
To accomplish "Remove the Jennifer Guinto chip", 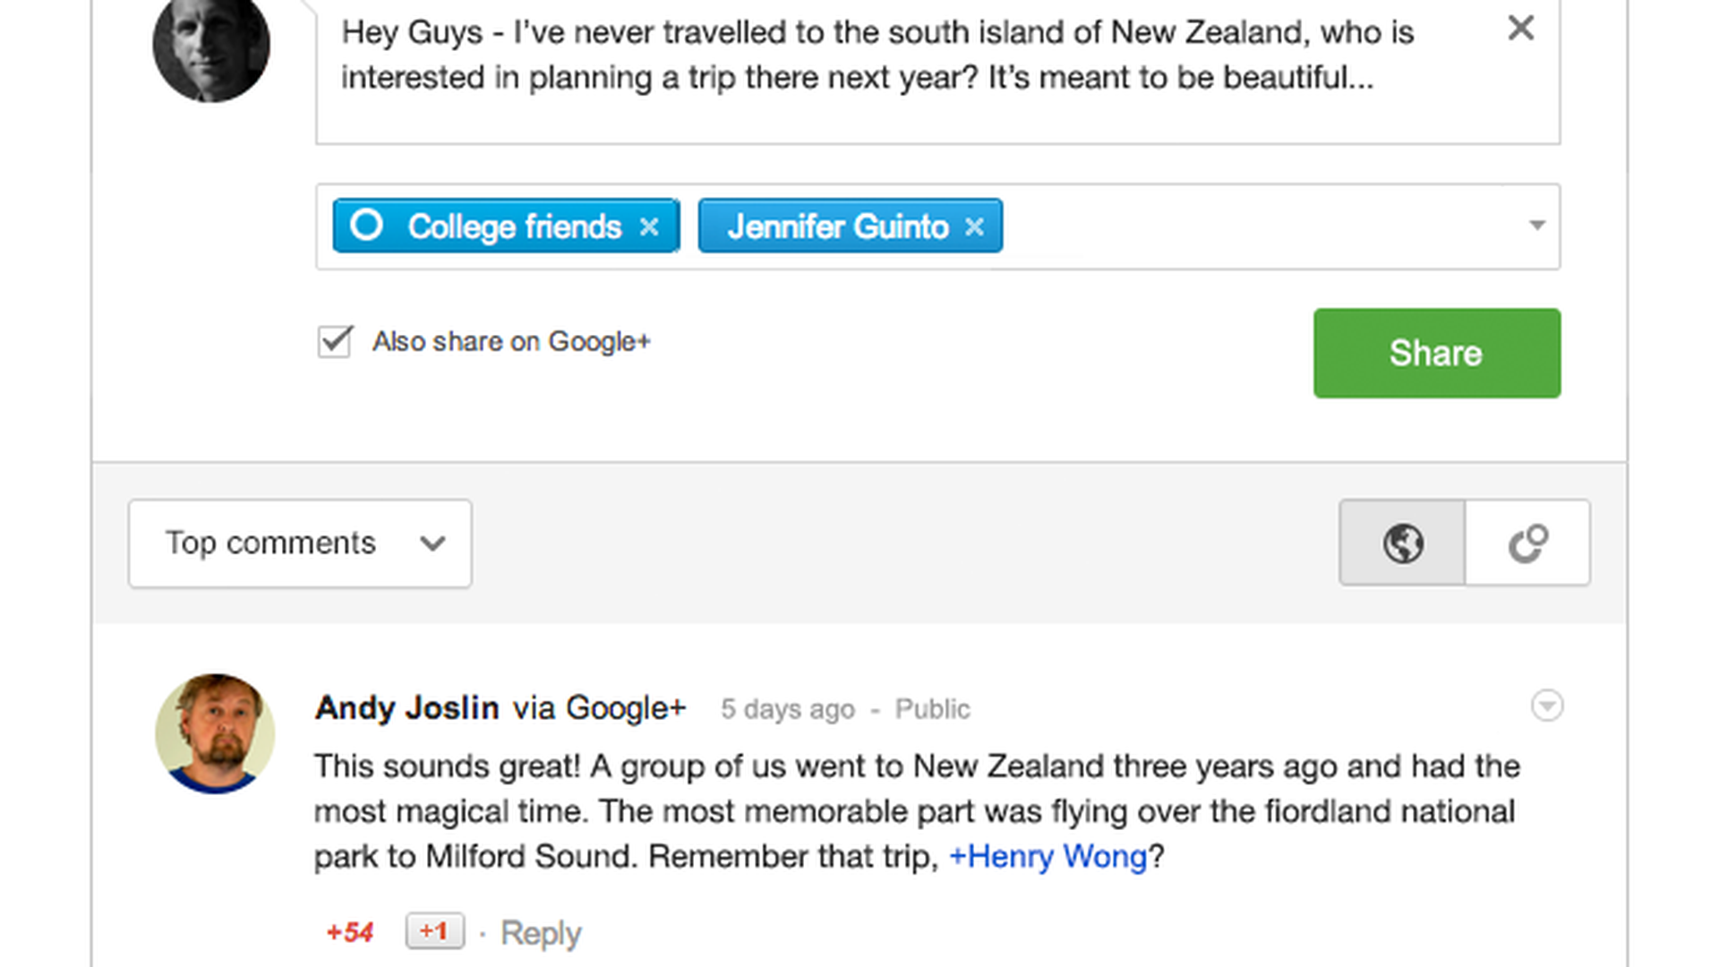I will click(x=974, y=227).
